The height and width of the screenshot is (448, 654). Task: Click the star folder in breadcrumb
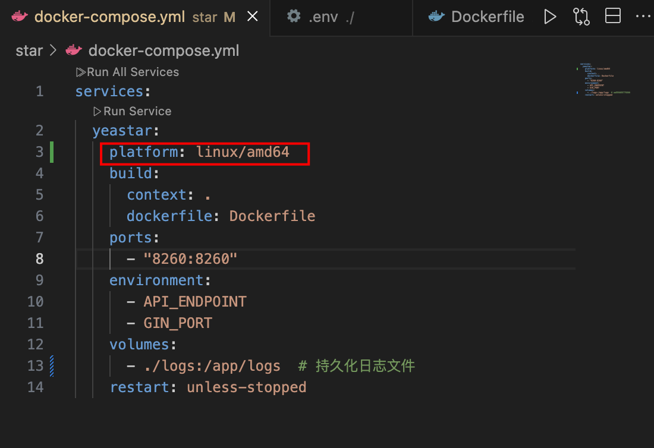pyautogui.click(x=29, y=51)
